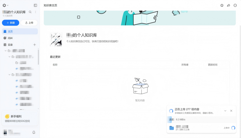Click 个人知识库仅自己可见 description text

click(x=92, y=41)
